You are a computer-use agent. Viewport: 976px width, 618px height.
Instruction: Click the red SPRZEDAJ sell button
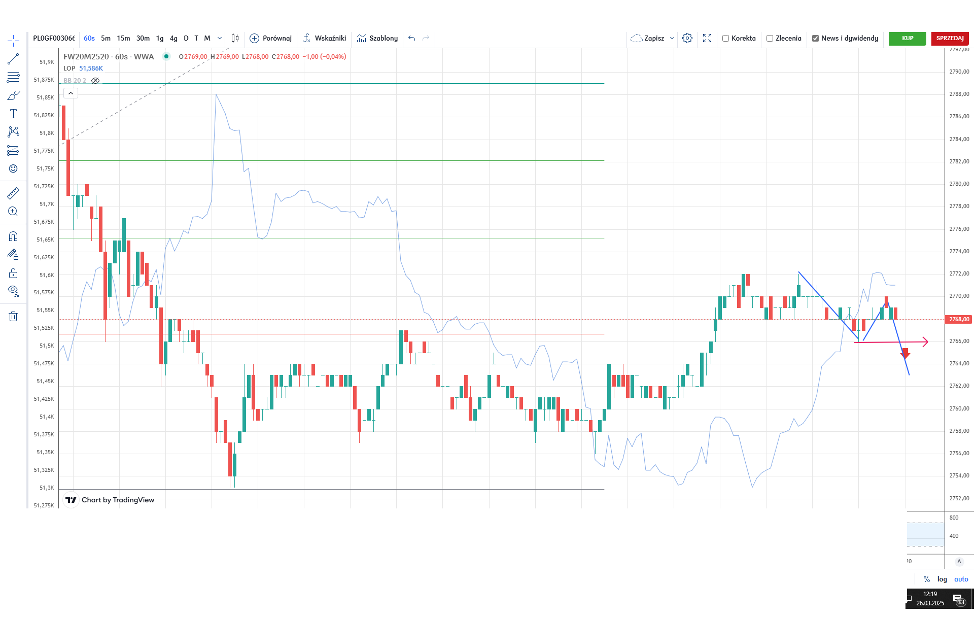(950, 38)
